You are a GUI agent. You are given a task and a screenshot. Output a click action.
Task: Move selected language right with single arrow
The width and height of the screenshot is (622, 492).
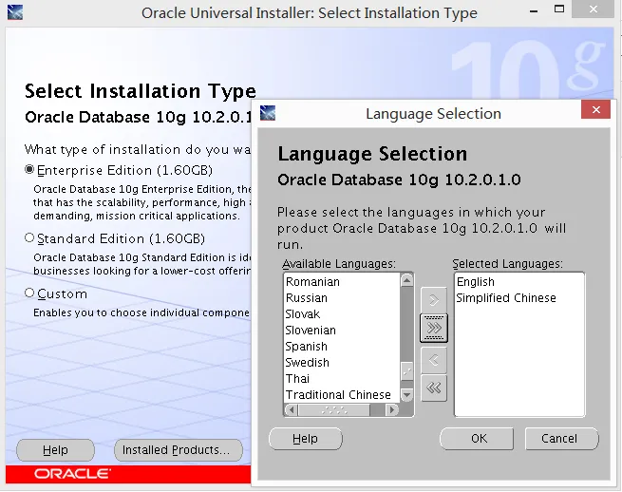click(434, 300)
